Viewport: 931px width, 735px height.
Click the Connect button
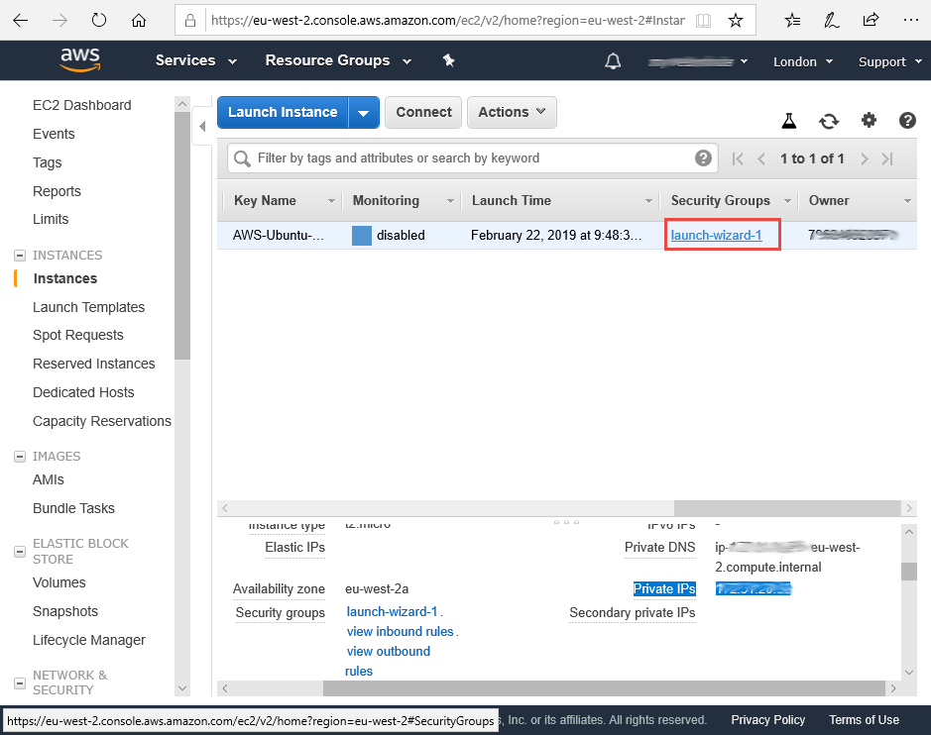tap(423, 112)
